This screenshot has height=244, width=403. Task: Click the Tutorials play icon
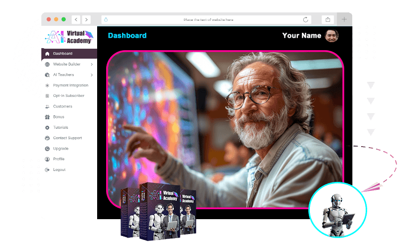[47, 128]
